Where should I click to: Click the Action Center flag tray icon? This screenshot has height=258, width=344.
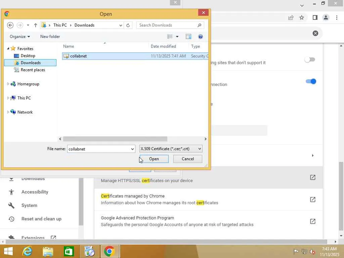[x=296, y=251]
